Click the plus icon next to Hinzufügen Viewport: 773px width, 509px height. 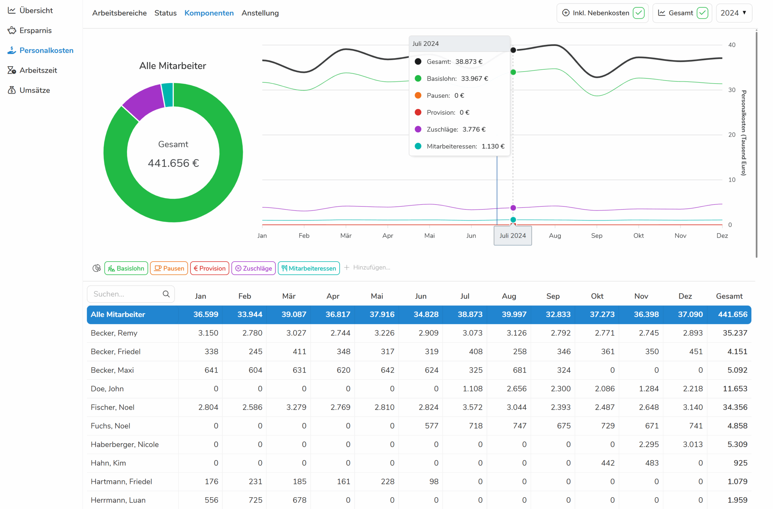coord(347,268)
